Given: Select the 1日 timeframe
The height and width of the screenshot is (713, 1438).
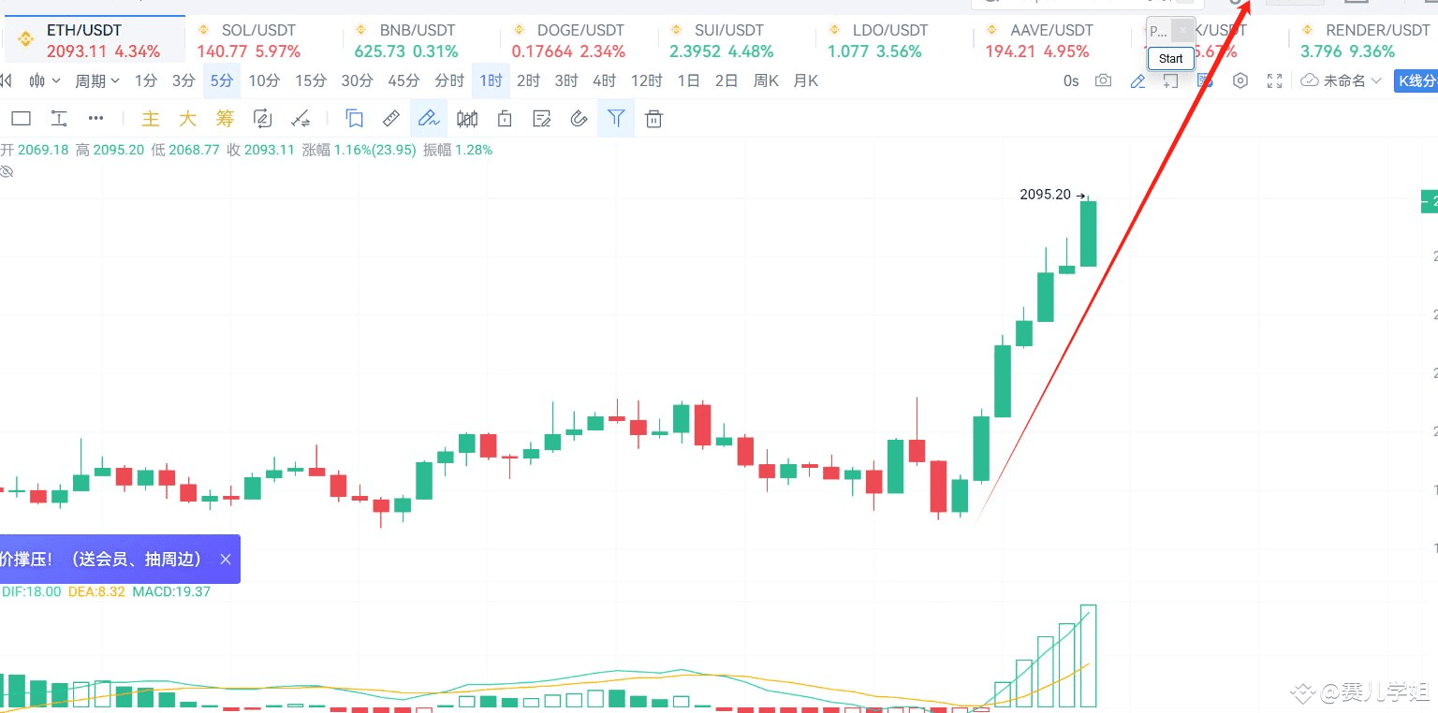Looking at the screenshot, I should coord(689,81).
